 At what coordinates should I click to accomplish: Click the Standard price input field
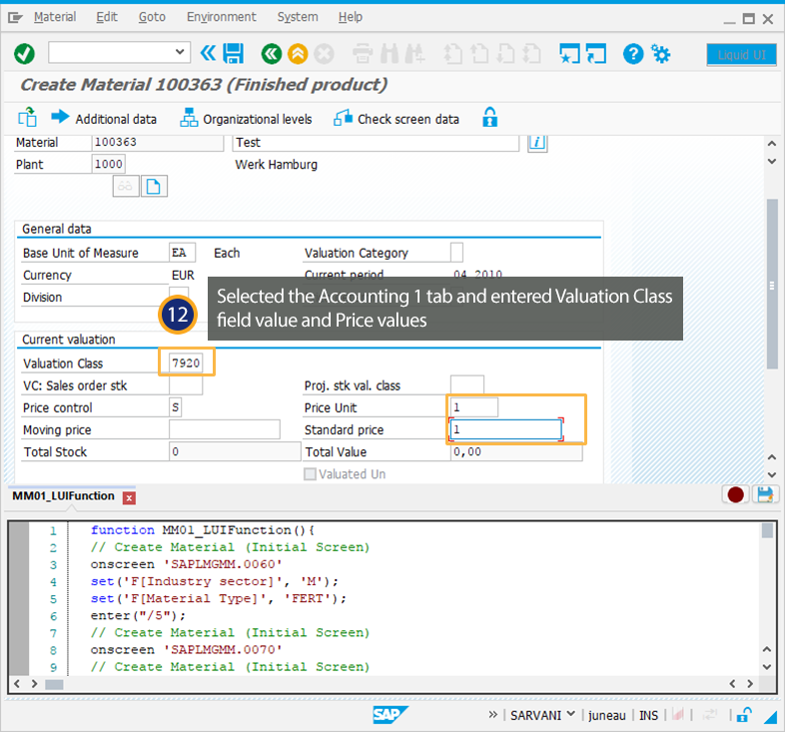[x=506, y=429]
